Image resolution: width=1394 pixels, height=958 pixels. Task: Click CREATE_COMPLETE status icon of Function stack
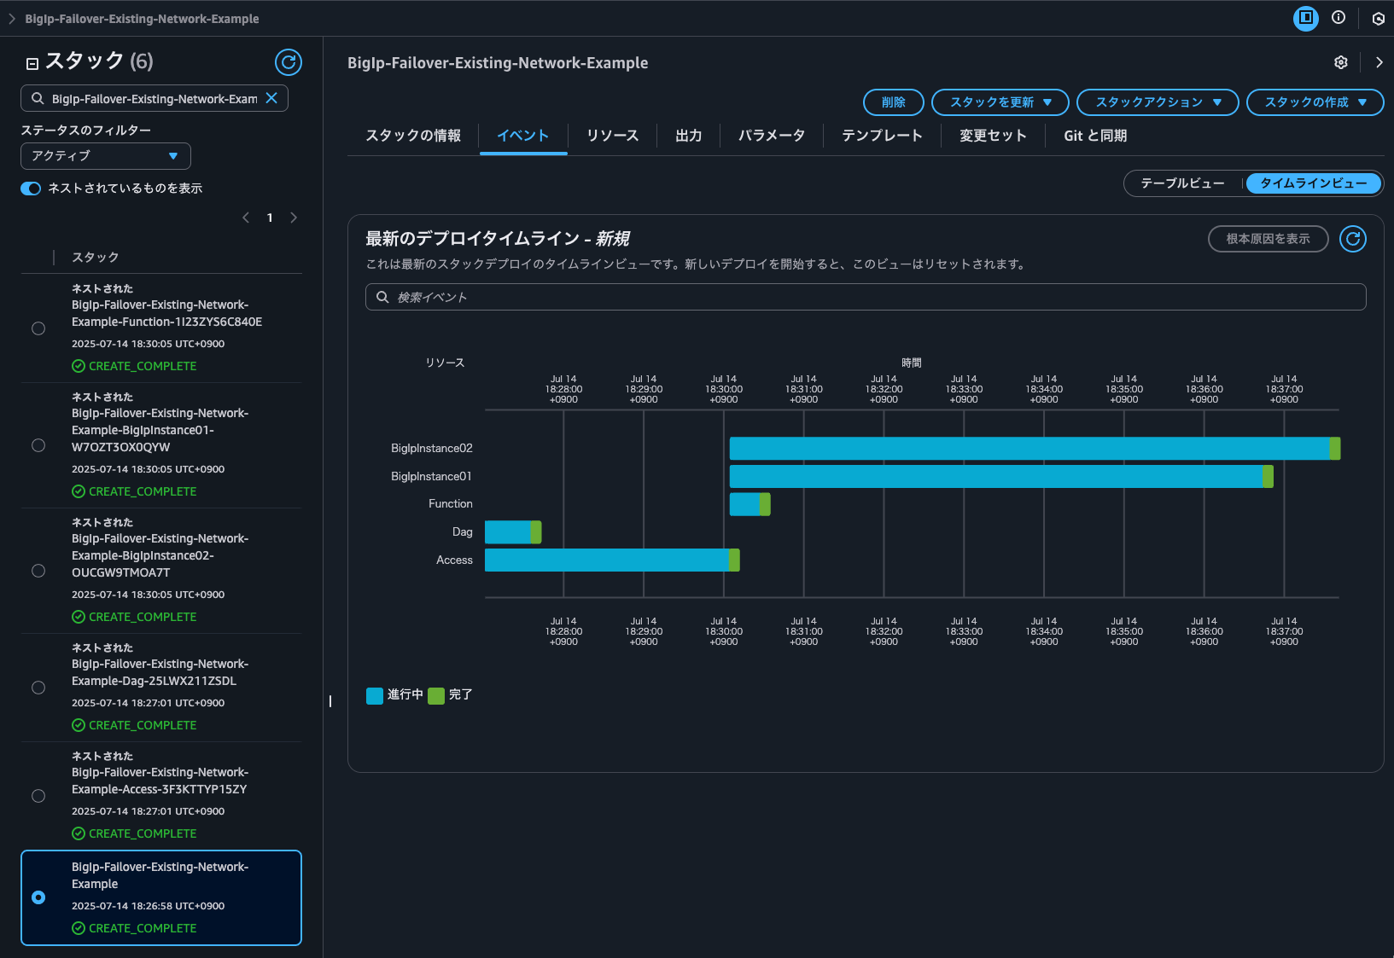pyautogui.click(x=79, y=366)
